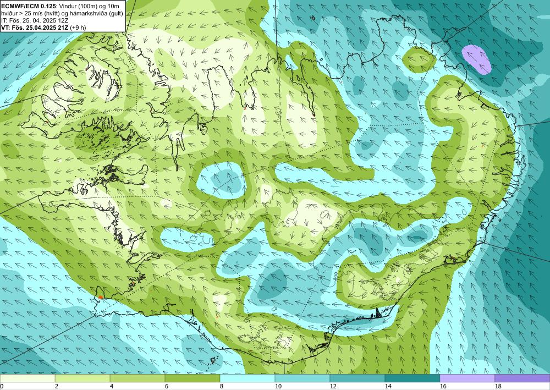Click the 8–10 m/s pale cyan legend swatch
Viewport: 550px width, 390px height.
(x=248, y=378)
